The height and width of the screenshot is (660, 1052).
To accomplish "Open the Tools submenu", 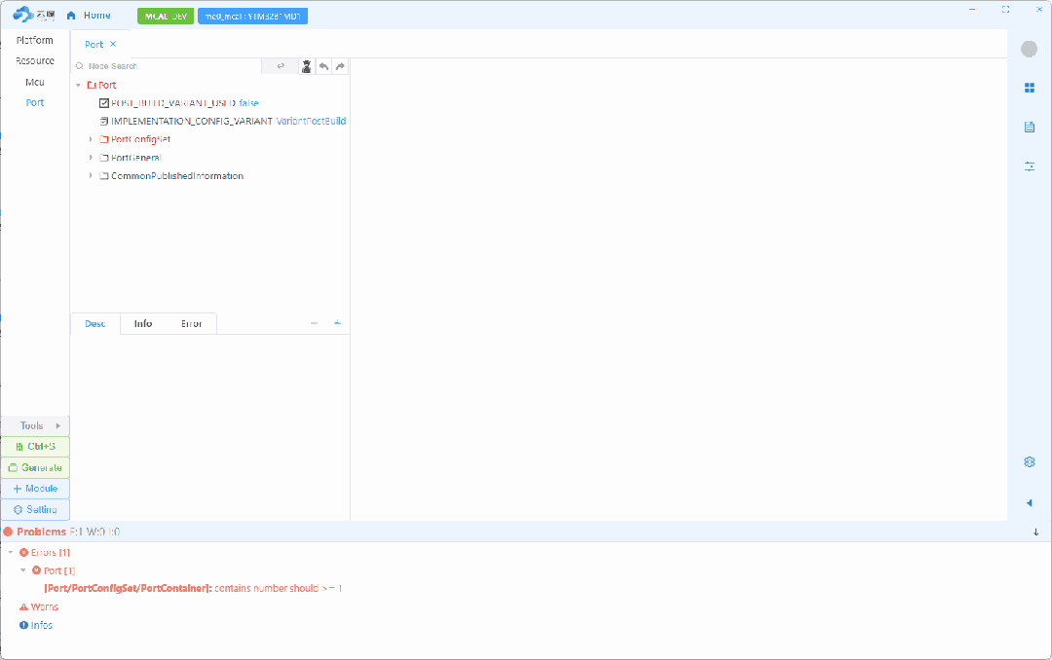I will coord(35,426).
